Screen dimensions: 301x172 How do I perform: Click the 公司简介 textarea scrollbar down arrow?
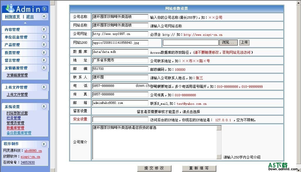point(219,157)
